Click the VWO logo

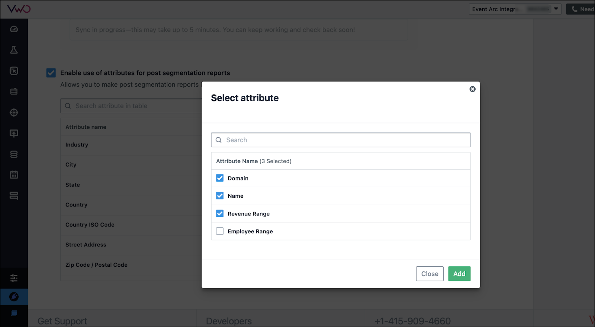tap(19, 9)
